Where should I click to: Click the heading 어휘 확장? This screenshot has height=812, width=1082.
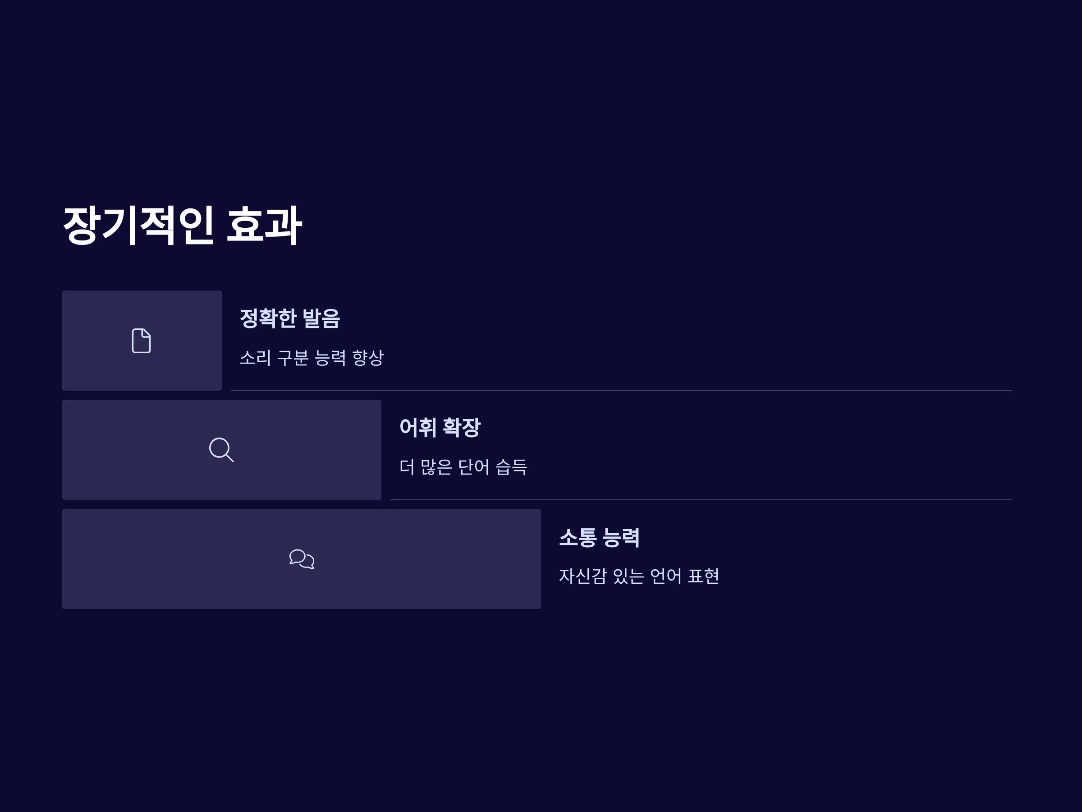pos(440,427)
